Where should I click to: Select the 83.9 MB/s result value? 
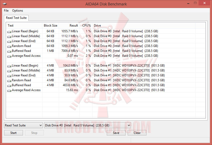(x=71, y=70)
